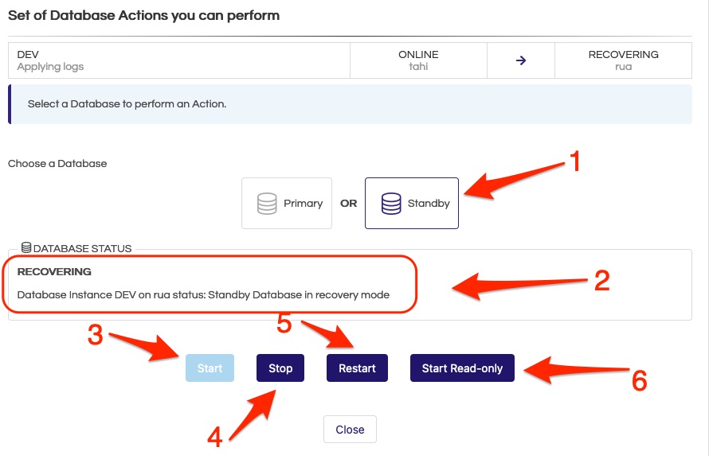Click Start Read-only
Screen dimensions: 709x463
462,368
